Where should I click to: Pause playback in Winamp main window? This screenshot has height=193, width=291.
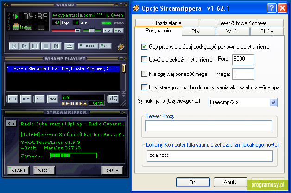(x=35, y=46)
